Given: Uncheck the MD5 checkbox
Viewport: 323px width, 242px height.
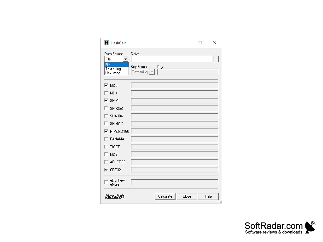Looking at the screenshot, I should (106, 85).
